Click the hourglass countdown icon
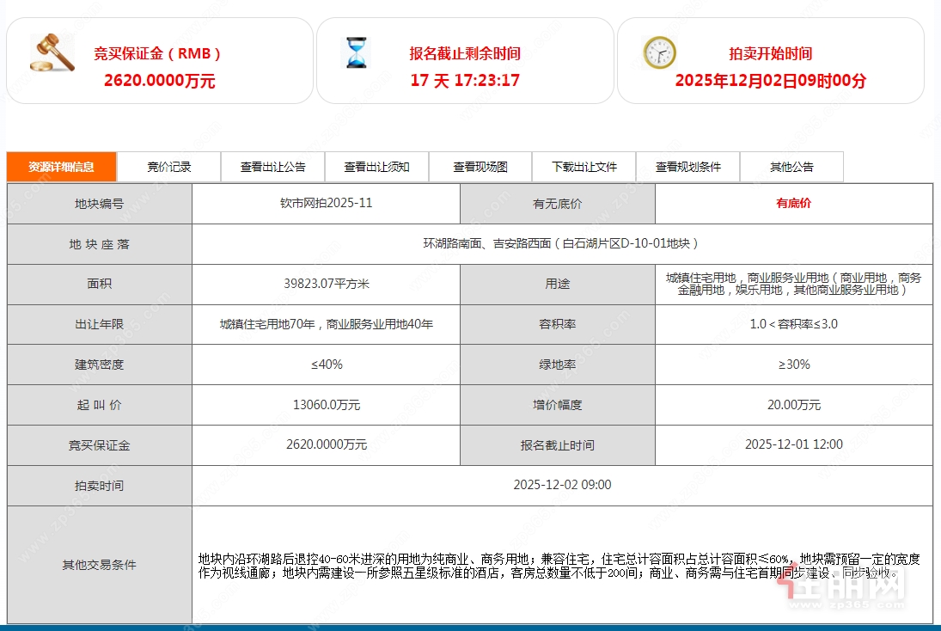The height and width of the screenshot is (631, 941). [x=355, y=53]
